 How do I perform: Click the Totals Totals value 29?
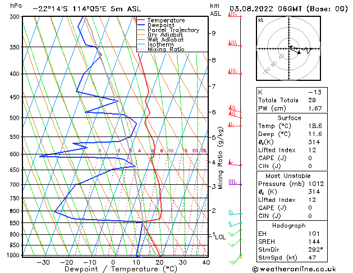click(312, 100)
